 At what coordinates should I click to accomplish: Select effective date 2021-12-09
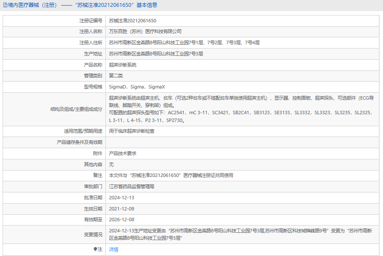pos(121,209)
